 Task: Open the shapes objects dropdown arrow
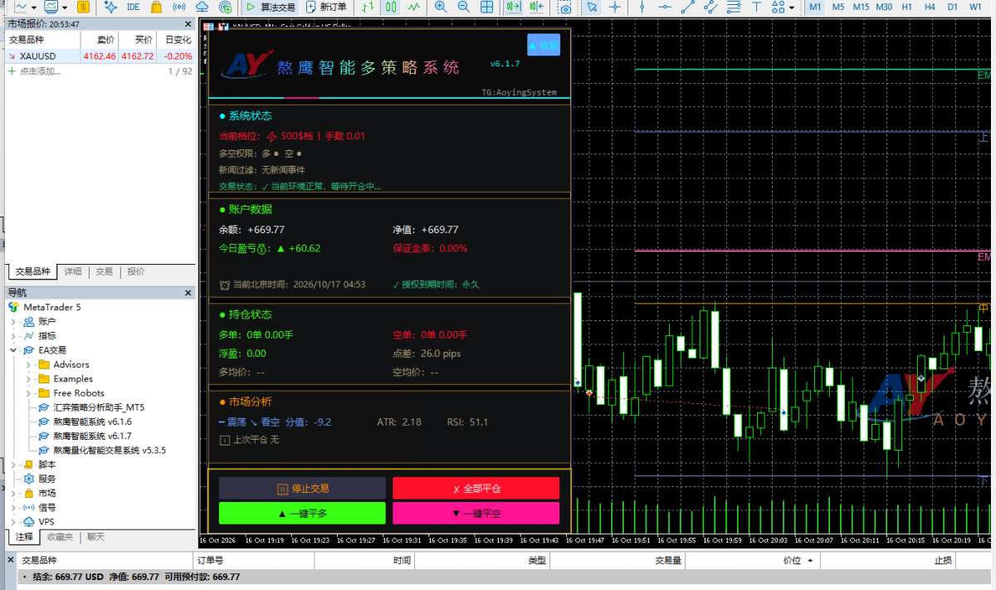point(793,7)
